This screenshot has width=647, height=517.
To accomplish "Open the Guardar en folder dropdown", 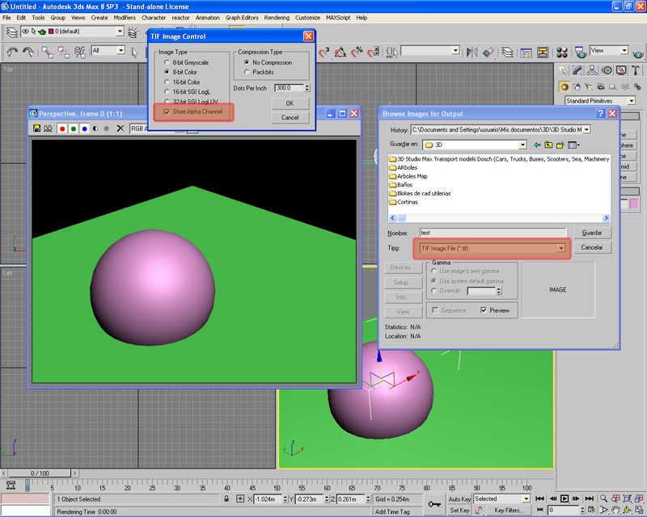I will (522, 145).
